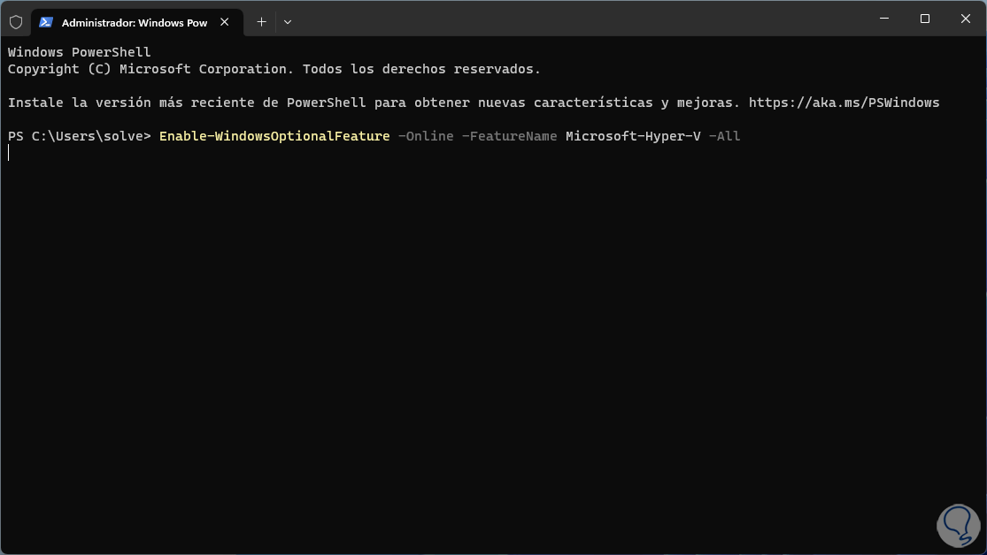Viewport: 987px width, 555px height.
Task: Click the -All parameter at command end
Action: (x=724, y=136)
